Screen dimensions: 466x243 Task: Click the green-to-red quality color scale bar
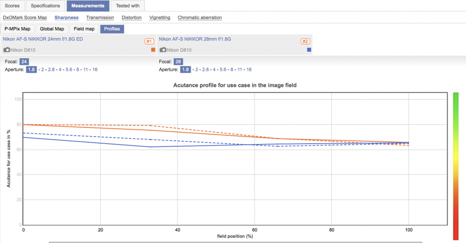pos(456,166)
